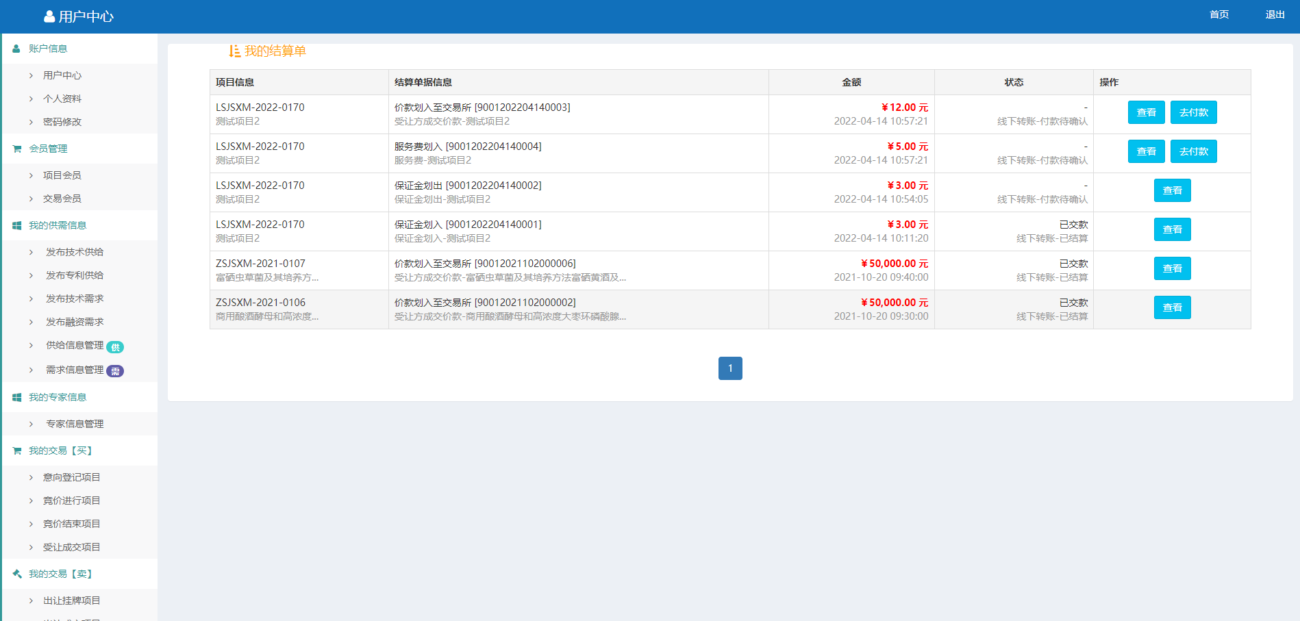Click the user icon beside 用户中心 header
Viewport: 1300px width, 621px height.
[49, 16]
